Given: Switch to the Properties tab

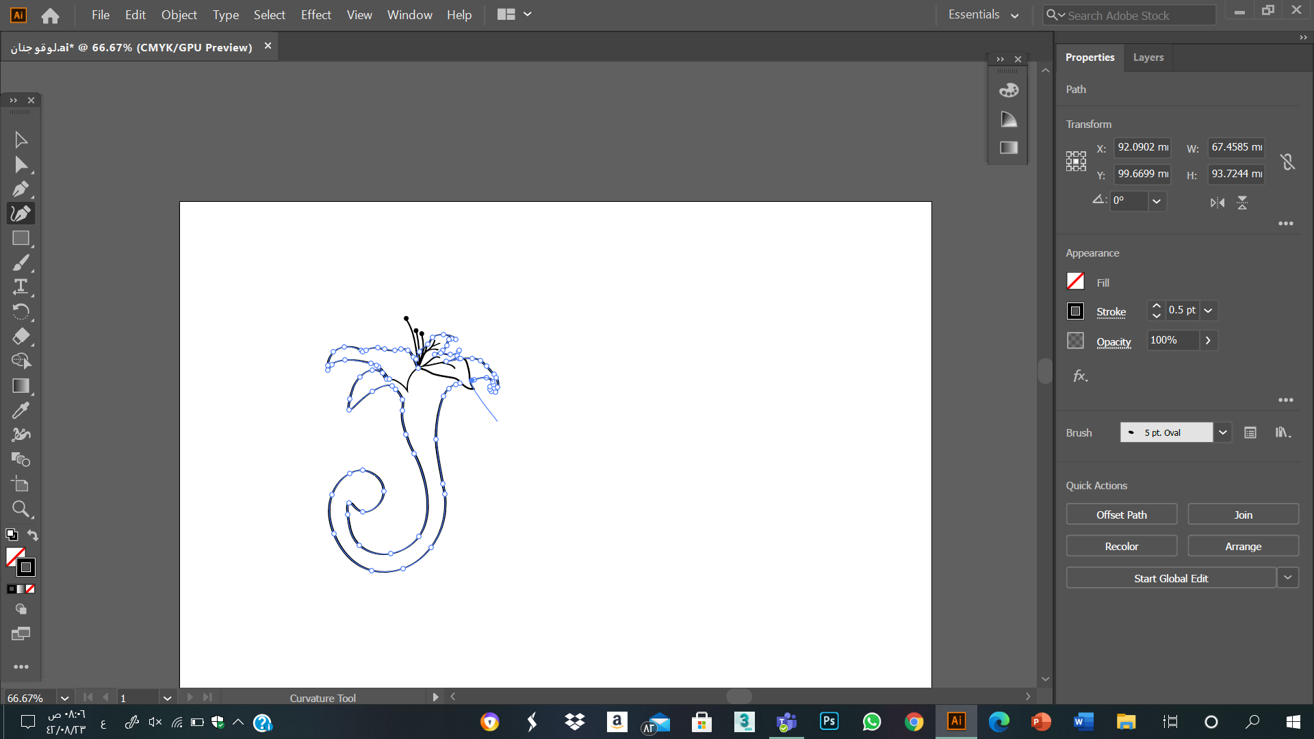Looking at the screenshot, I should pyautogui.click(x=1090, y=57).
